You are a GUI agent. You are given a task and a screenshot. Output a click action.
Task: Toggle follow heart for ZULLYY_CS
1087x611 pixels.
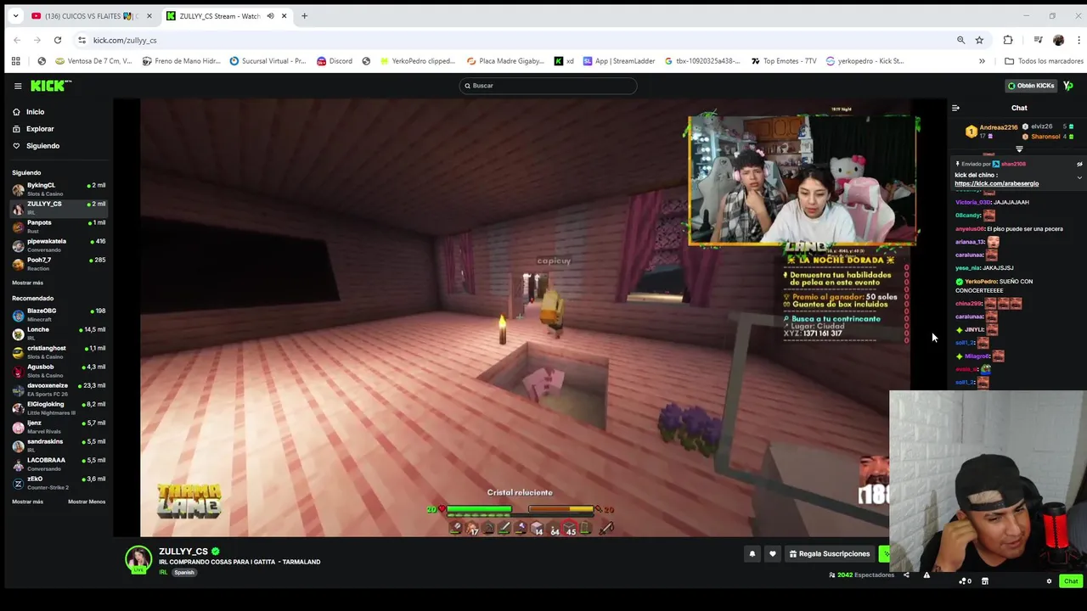[x=772, y=554]
